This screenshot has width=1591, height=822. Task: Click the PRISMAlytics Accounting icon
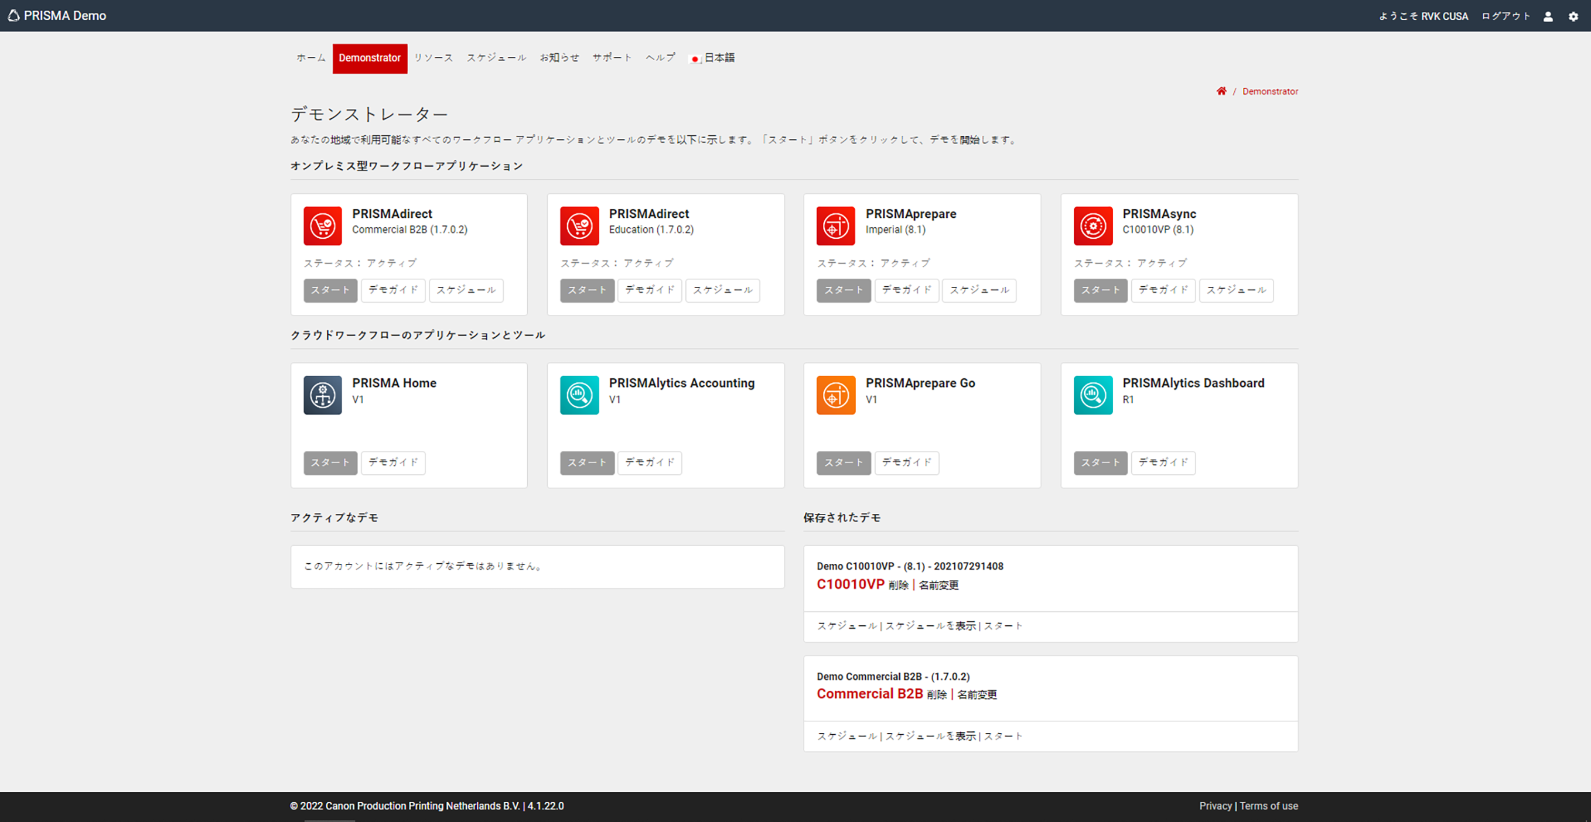[x=579, y=395]
